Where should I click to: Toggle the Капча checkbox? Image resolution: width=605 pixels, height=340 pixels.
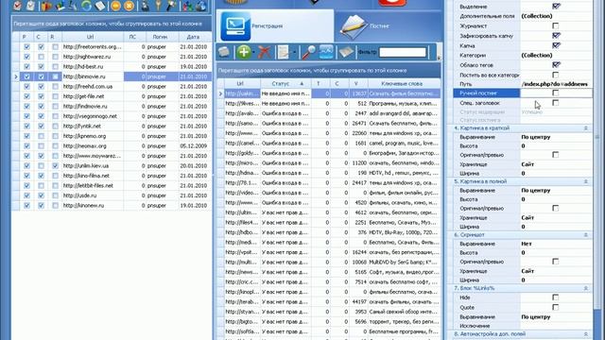[556, 45]
